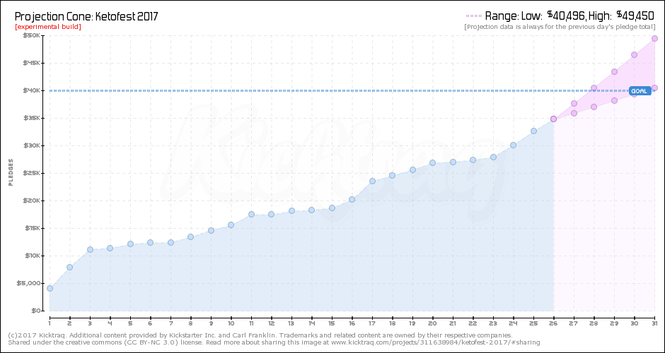
Task: Click the projection data note in brackets
Action: click(x=560, y=27)
